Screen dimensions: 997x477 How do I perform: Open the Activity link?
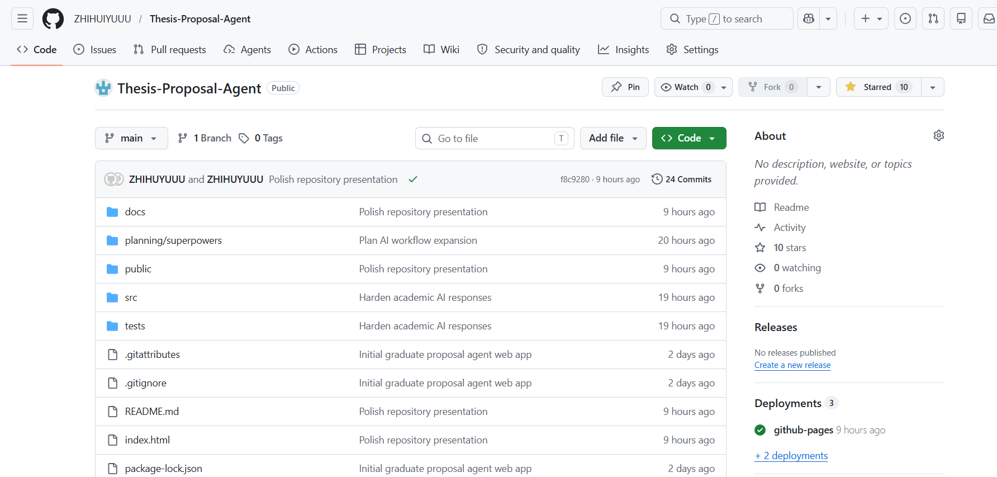tap(780, 228)
